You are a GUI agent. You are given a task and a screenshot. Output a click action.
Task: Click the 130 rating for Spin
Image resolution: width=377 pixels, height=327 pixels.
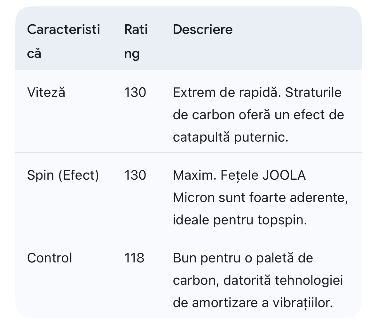135,175
